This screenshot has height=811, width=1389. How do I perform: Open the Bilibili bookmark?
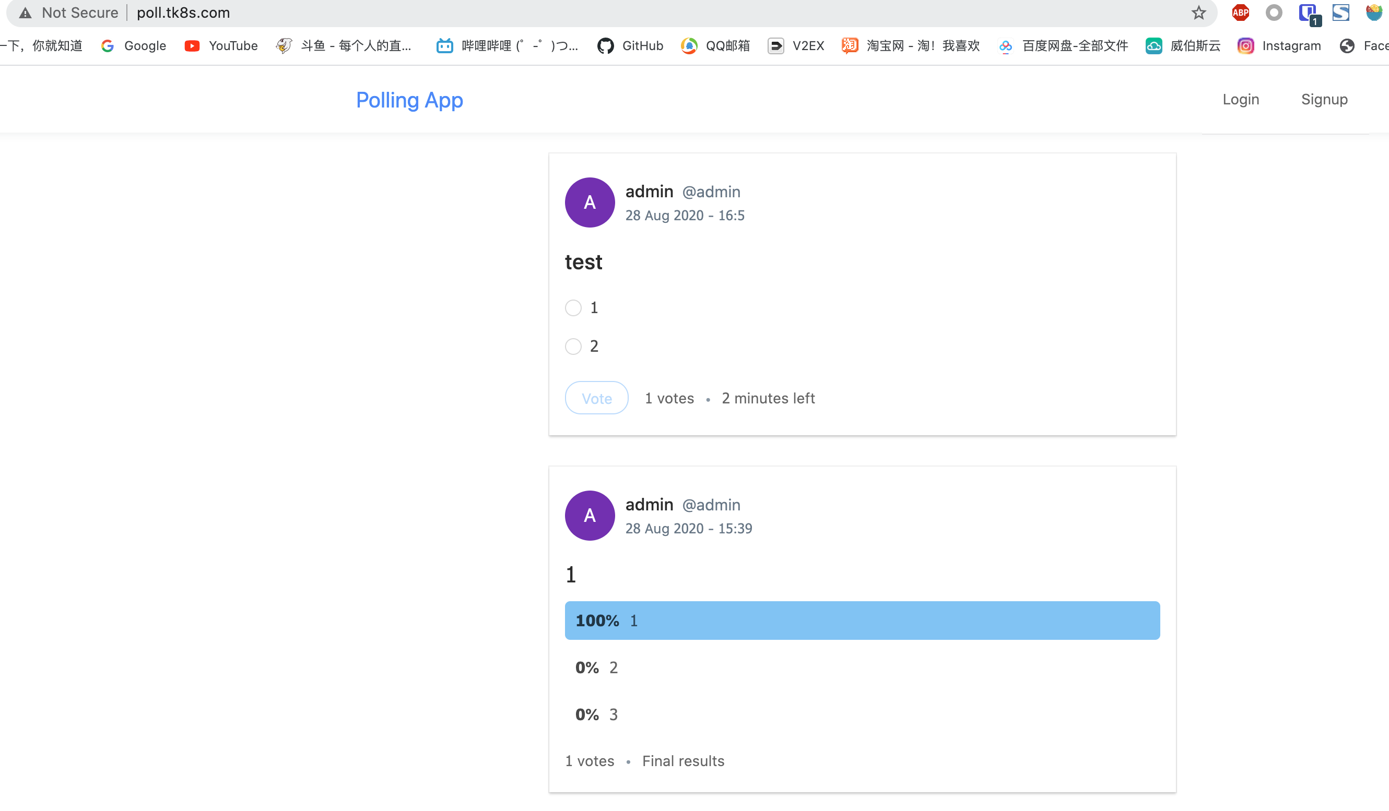click(507, 46)
